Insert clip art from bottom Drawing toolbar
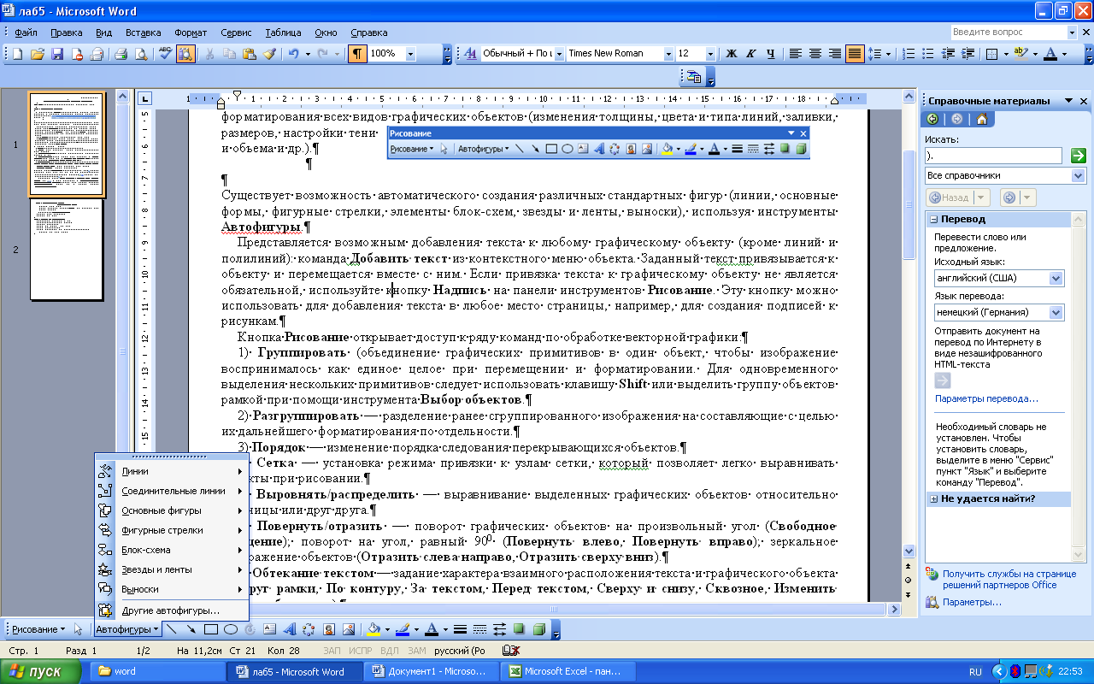The height and width of the screenshot is (684, 1094). (328, 629)
